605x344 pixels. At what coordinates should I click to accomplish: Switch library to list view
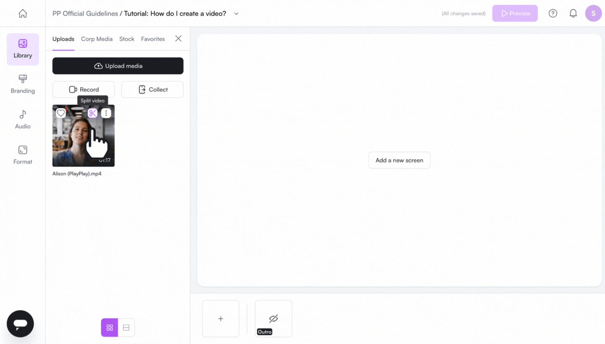click(x=126, y=328)
